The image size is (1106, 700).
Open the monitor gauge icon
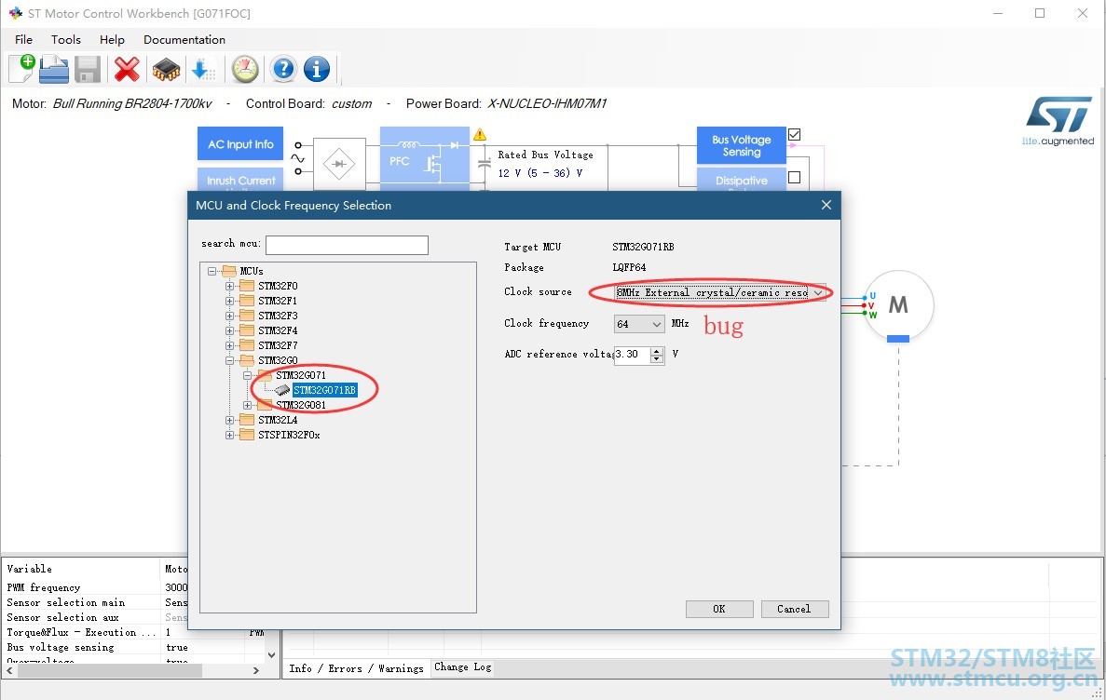point(245,69)
